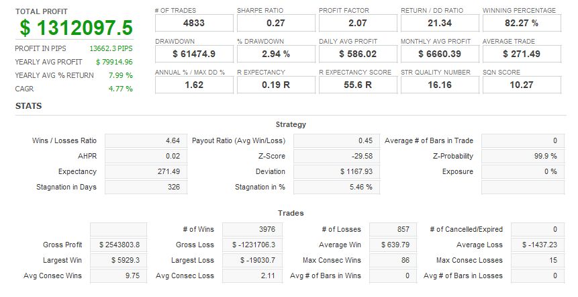Click the Daily Avg Profit value
The height and width of the screenshot is (297, 578).
356,54
